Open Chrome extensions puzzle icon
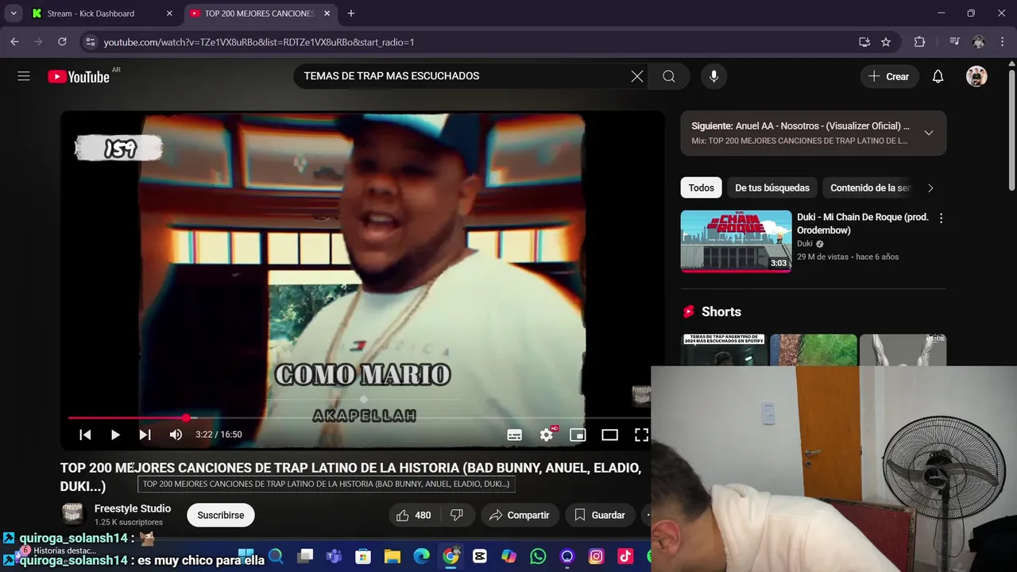This screenshot has width=1017, height=572. pos(919,42)
